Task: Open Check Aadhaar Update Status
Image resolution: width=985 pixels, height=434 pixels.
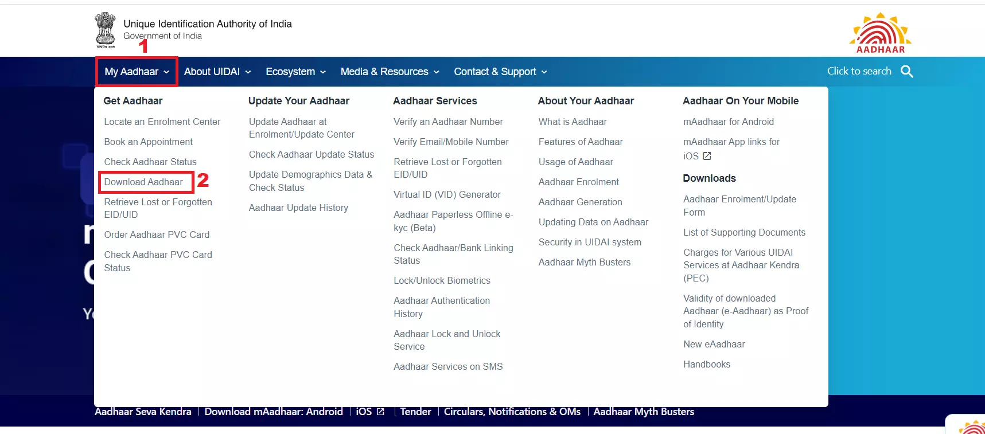Action: [x=312, y=154]
